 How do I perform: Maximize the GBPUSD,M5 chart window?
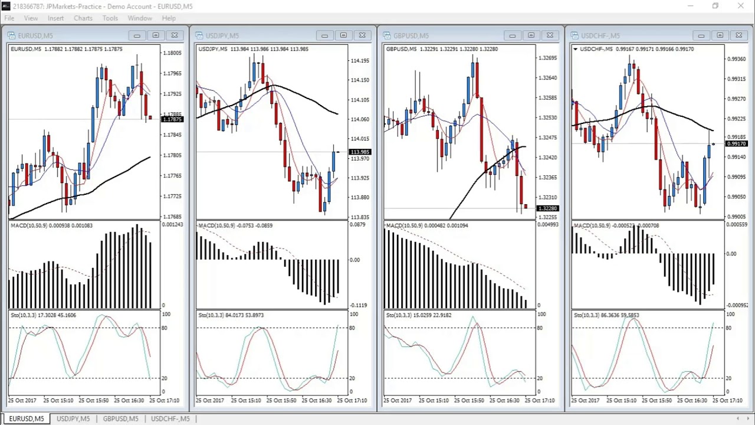pos(531,35)
